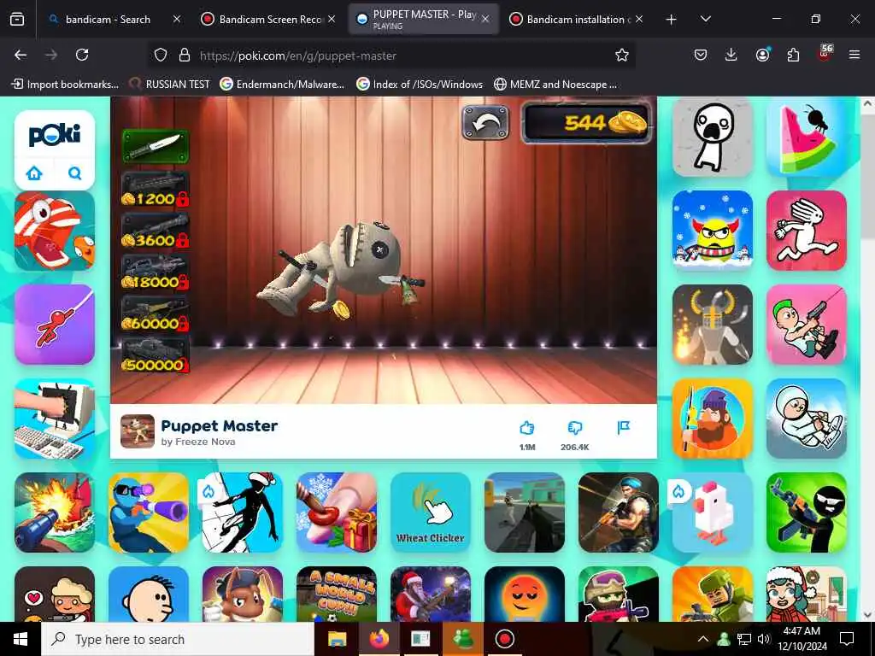This screenshot has width=875, height=656.
Task: Open the green-haired gunman game
Action: click(x=807, y=325)
